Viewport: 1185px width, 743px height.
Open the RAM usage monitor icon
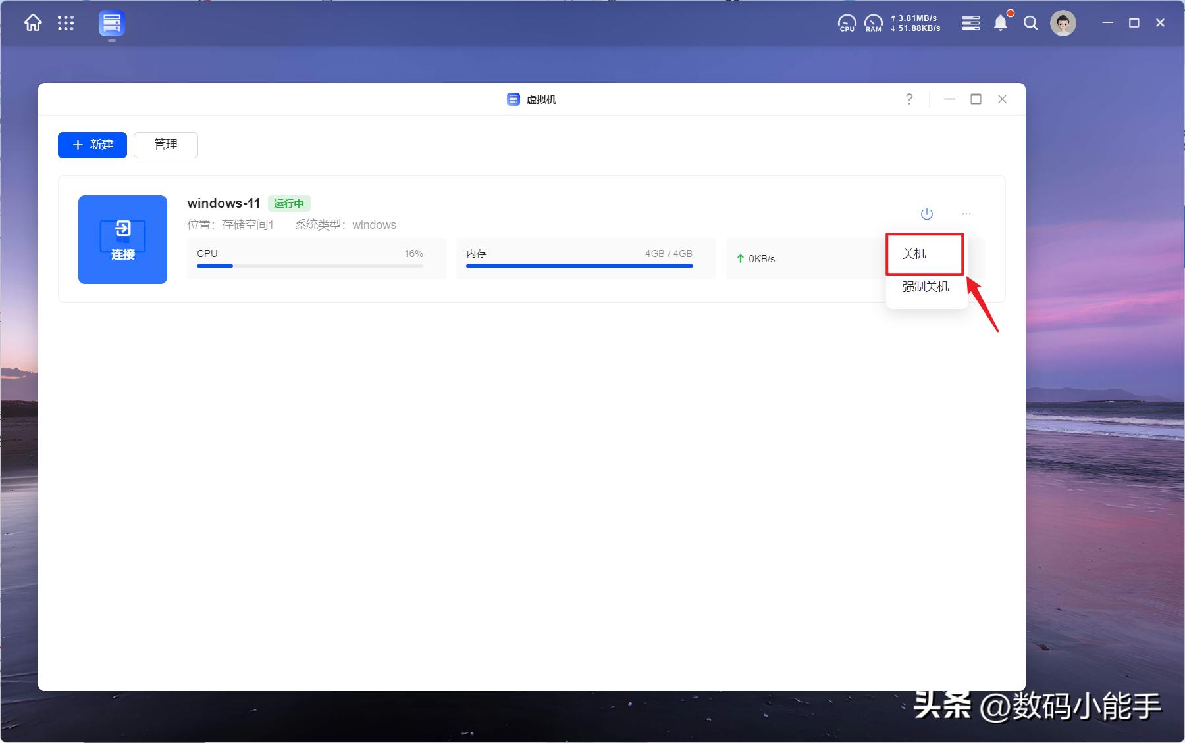pyautogui.click(x=873, y=24)
